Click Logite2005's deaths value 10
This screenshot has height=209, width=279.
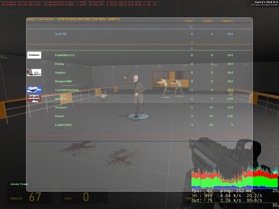coord(211,125)
